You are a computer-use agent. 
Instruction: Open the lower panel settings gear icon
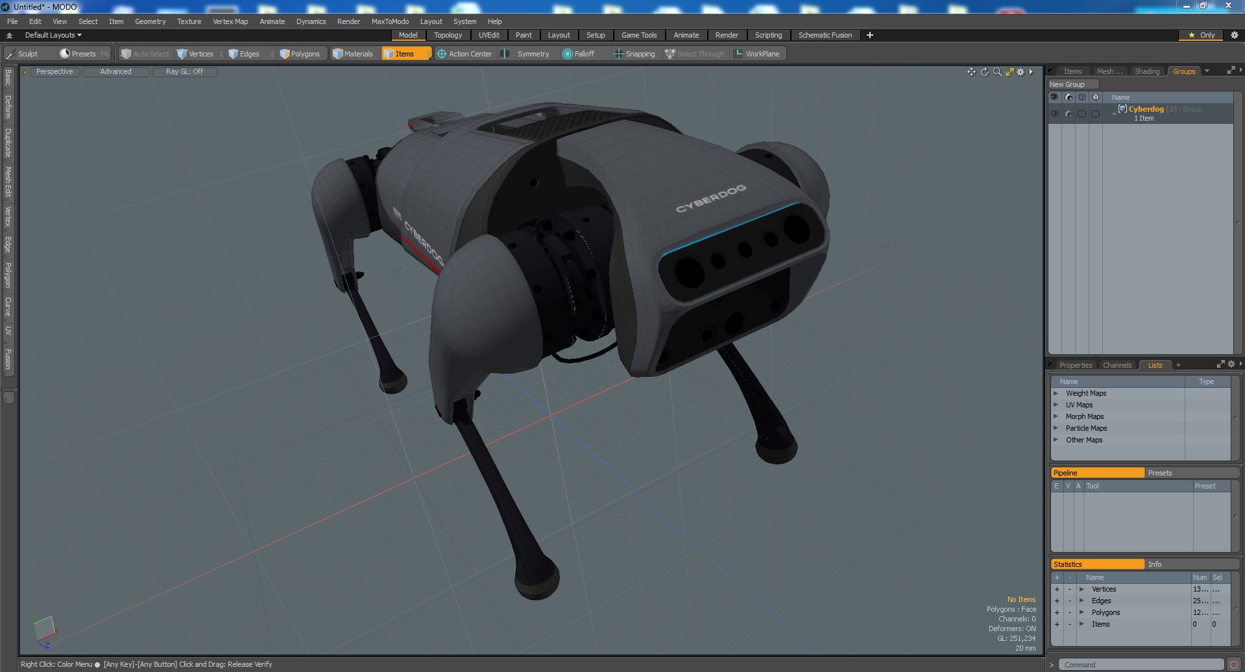[1231, 365]
